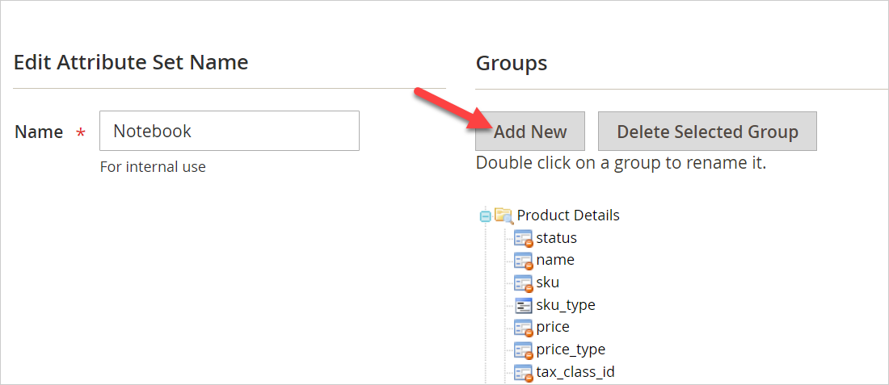Collapse the Product Details group
The image size is (889, 385).
(486, 216)
